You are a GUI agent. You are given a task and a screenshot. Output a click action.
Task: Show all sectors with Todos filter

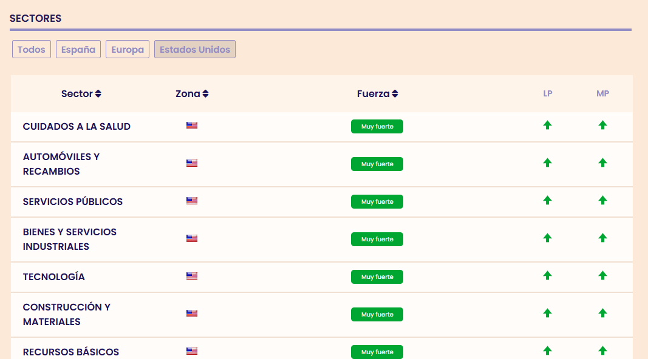(x=32, y=50)
